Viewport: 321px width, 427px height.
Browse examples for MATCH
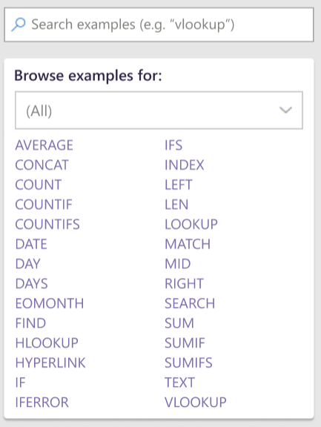[188, 244]
